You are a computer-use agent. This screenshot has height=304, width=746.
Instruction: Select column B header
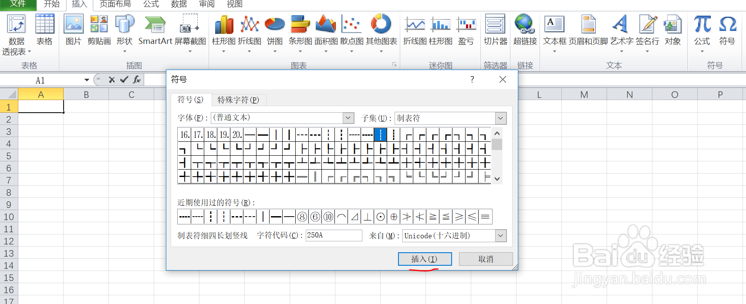click(x=86, y=94)
